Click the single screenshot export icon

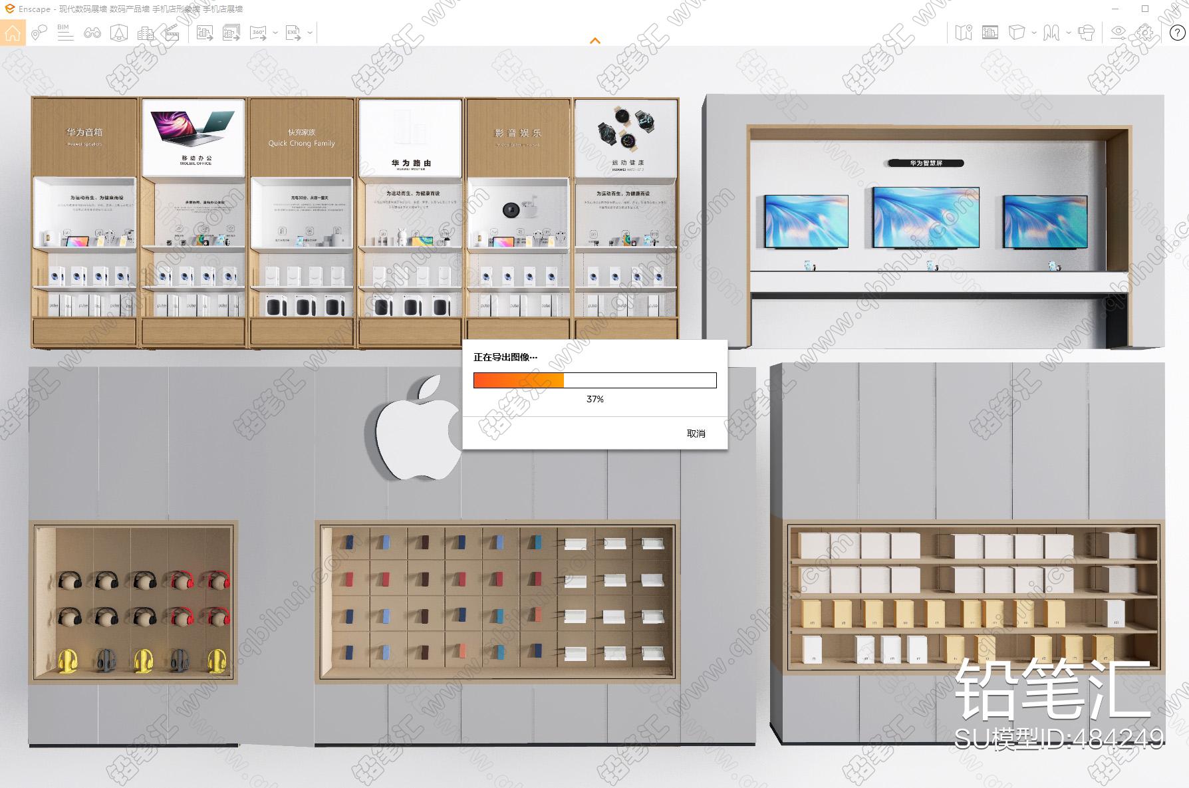[205, 33]
